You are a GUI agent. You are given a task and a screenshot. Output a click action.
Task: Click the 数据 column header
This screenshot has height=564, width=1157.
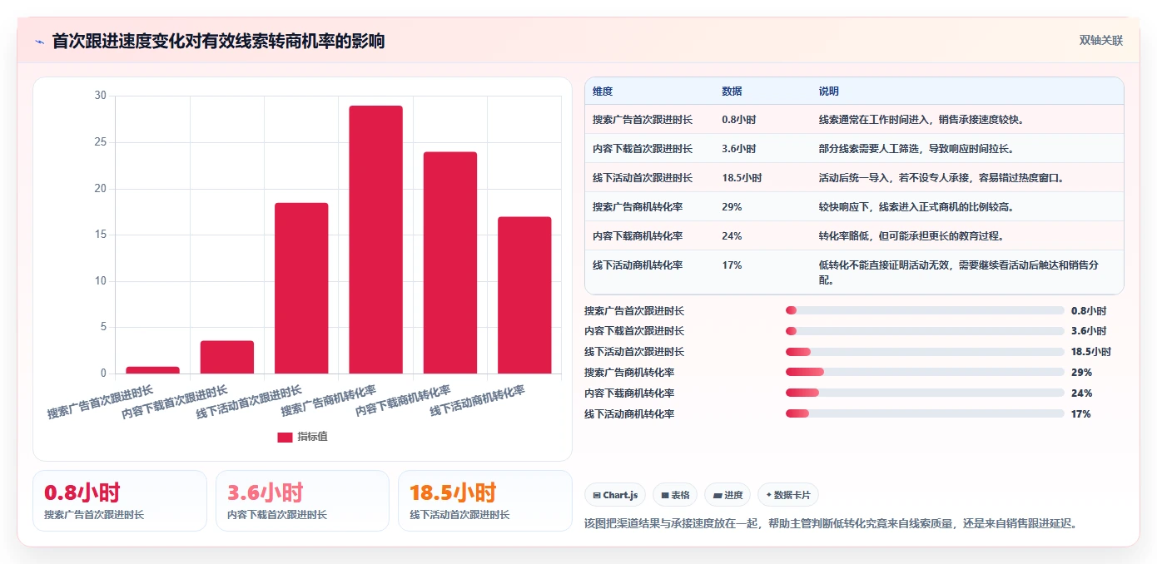pyautogui.click(x=732, y=92)
